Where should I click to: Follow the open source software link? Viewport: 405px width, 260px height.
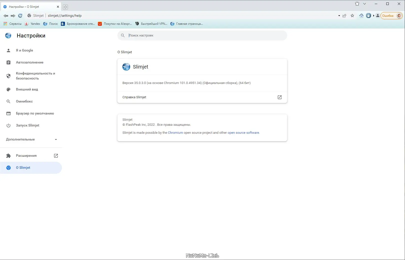point(243,133)
